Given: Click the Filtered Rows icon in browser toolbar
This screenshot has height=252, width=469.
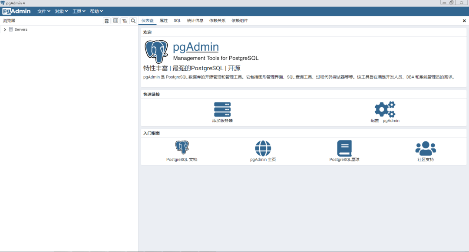Looking at the screenshot, I should click(125, 20).
